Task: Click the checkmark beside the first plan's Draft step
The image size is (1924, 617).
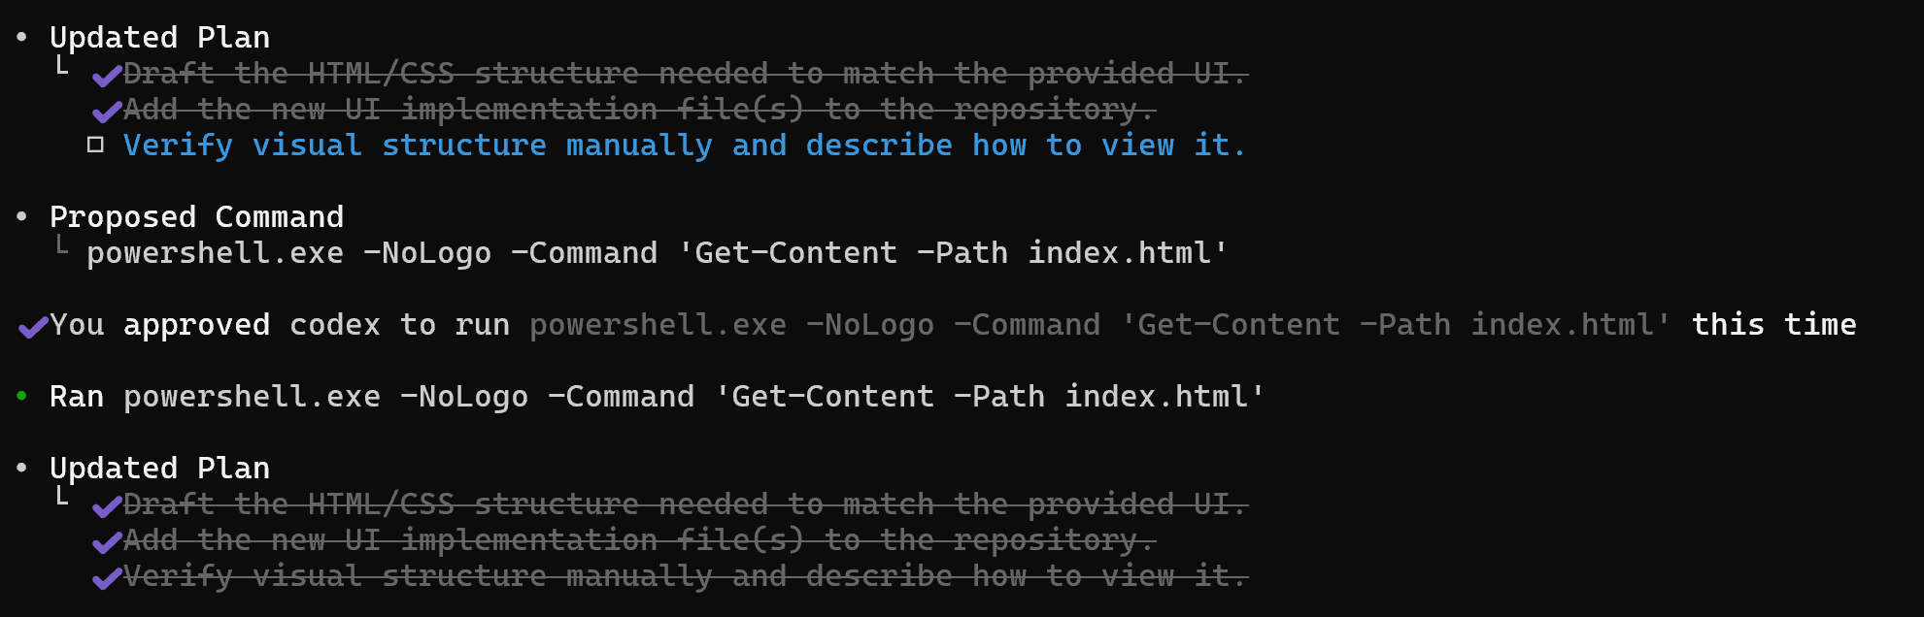Action: point(107,75)
